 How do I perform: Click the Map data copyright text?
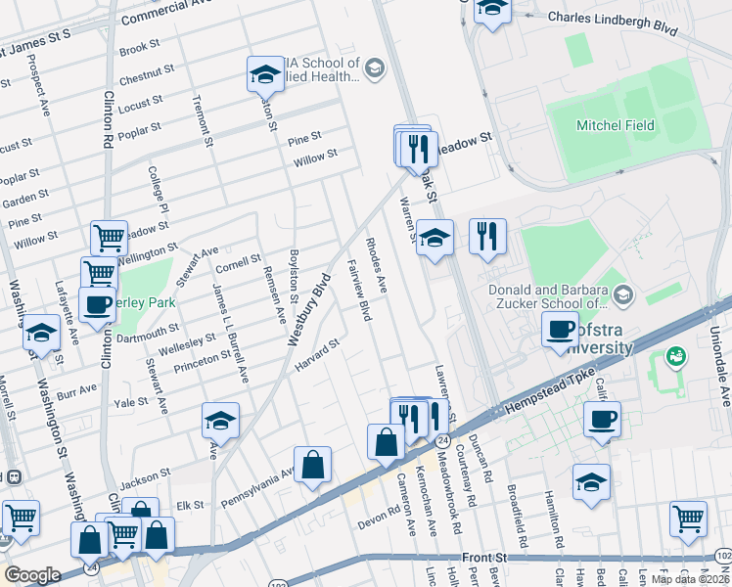[x=691, y=580]
